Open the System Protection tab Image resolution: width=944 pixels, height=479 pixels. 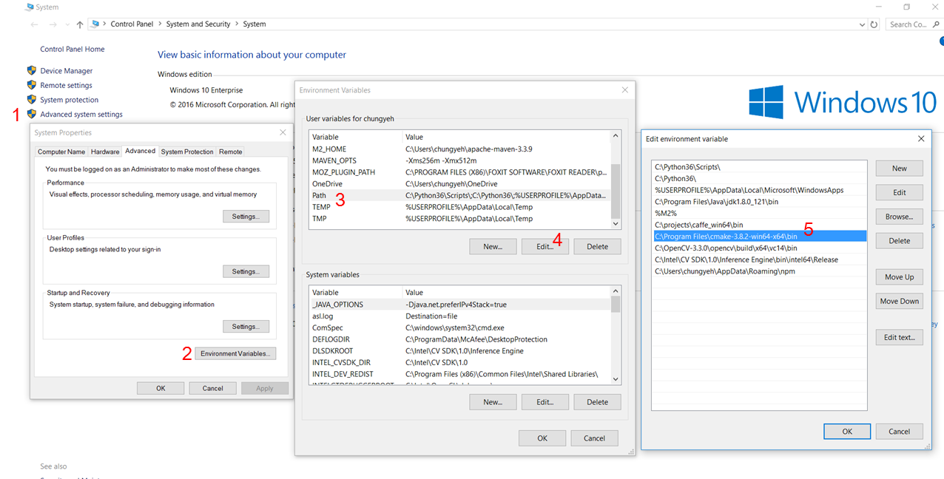tap(187, 152)
